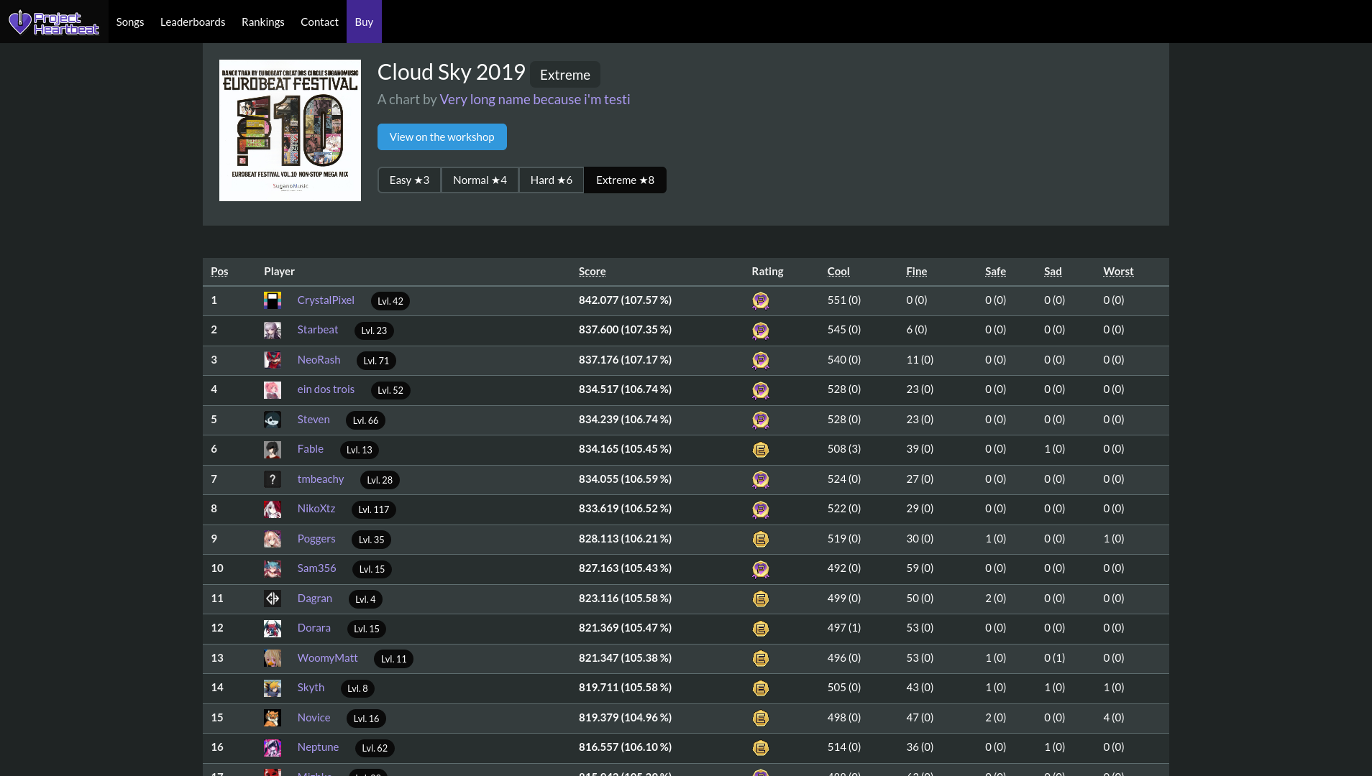Viewport: 1372px width, 776px height.
Task: Select the Extreme ★8 difficulty tab
Action: [625, 180]
